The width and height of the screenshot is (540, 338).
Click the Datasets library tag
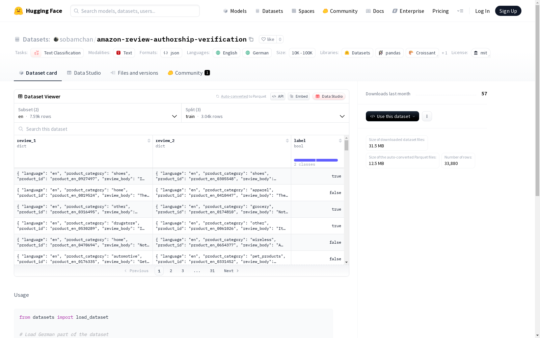click(357, 53)
